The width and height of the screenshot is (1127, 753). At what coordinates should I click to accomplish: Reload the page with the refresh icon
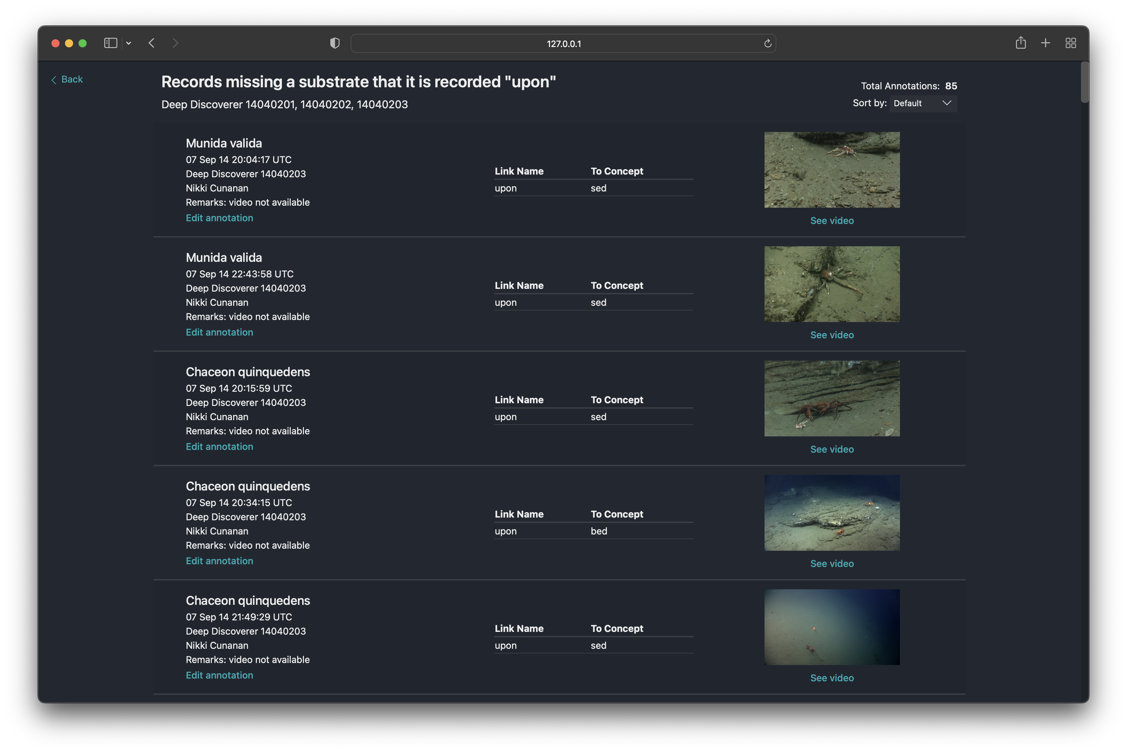tap(767, 44)
